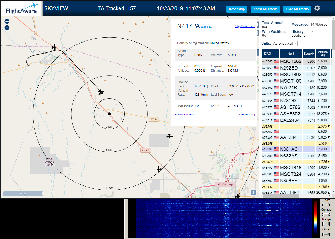Select the aircraft icon near AZ 303 Loop
335x239 pixels.
(x=237, y=196)
